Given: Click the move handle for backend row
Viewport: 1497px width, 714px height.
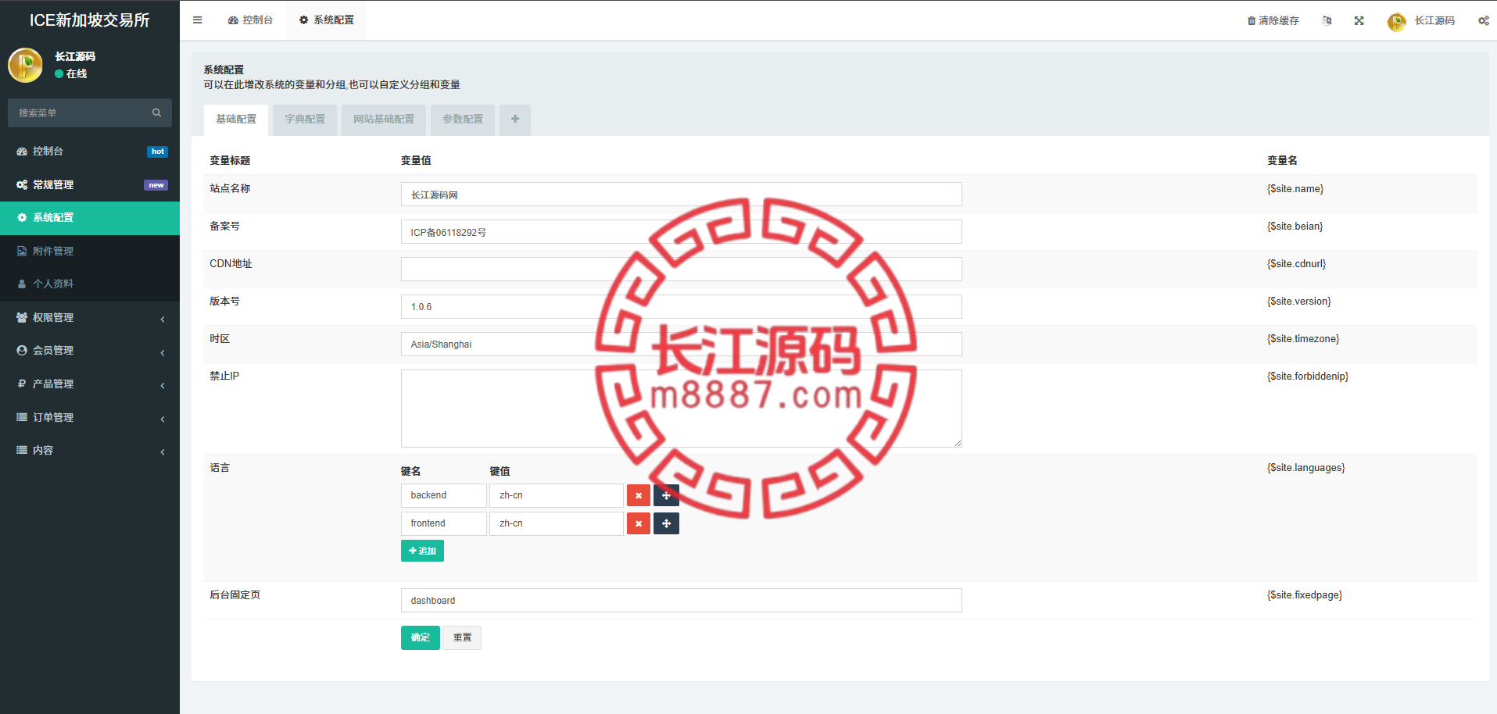Looking at the screenshot, I should 666,495.
